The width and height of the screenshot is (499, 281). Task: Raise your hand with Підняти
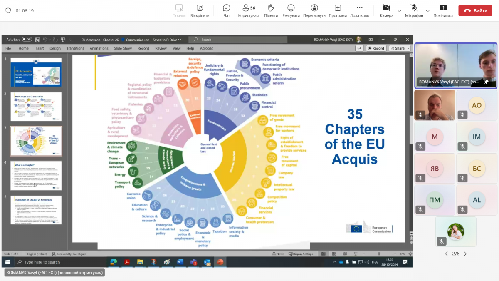271,10
